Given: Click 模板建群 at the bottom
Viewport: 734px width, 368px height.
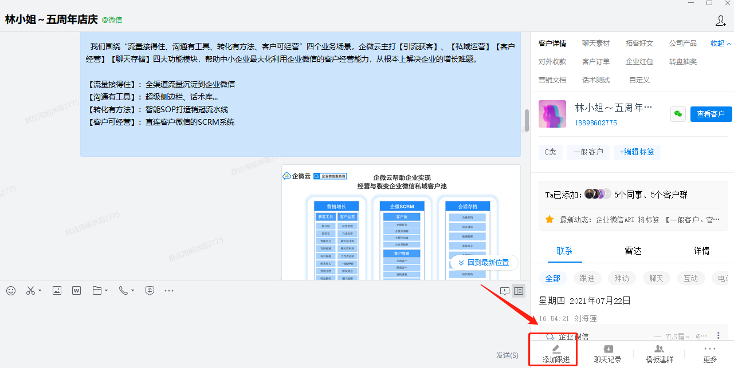Looking at the screenshot, I should (659, 354).
